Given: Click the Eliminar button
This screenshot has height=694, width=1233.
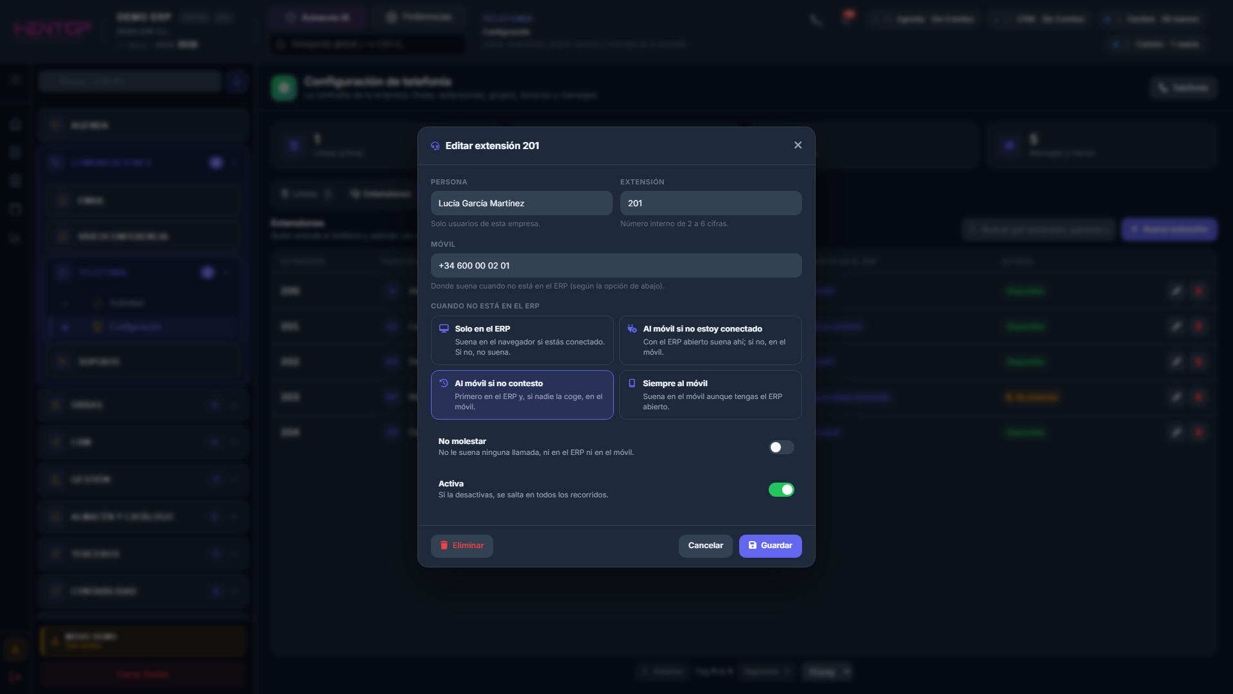Looking at the screenshot, I should tap(462, 546).
